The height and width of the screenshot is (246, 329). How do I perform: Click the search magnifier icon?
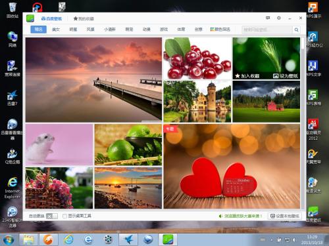[x=296, y=30]
